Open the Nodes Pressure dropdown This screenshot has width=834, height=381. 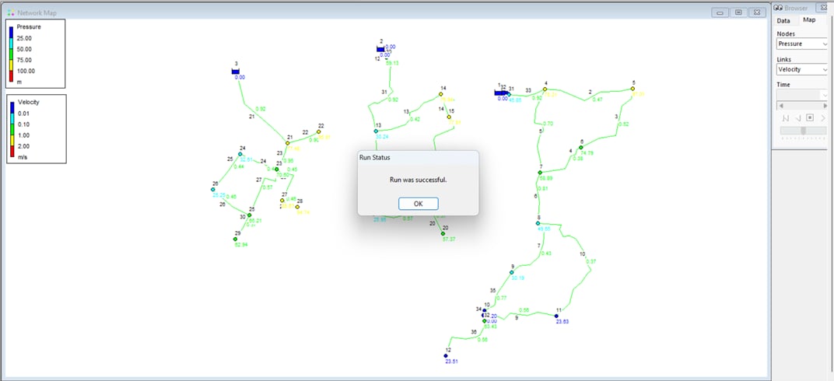tap(802, 44)
